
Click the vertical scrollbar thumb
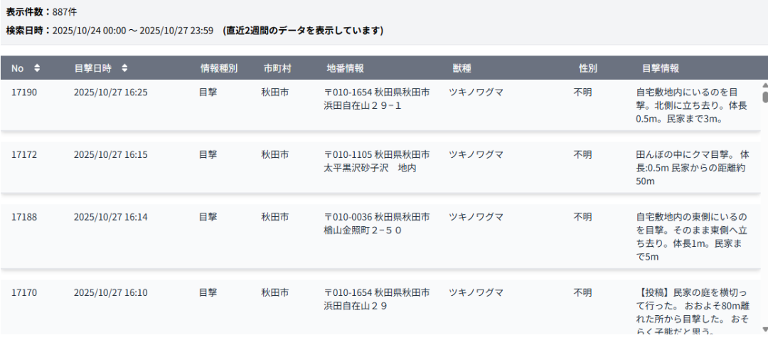[764, 97]
